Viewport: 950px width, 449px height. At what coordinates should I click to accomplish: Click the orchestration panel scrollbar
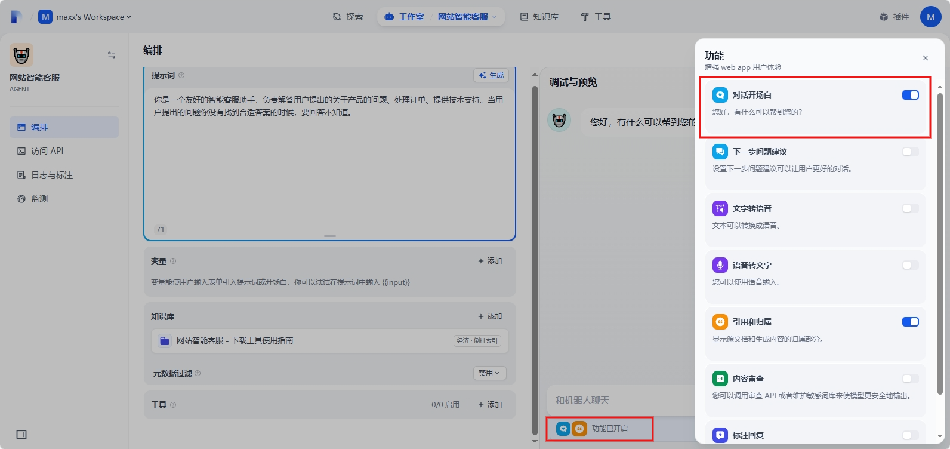[x=535, y=262]
